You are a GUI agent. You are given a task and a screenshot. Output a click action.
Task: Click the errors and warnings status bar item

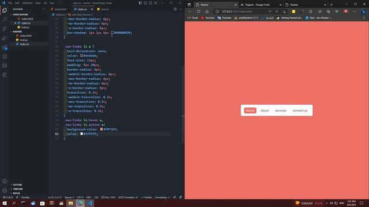coord(7,197)
